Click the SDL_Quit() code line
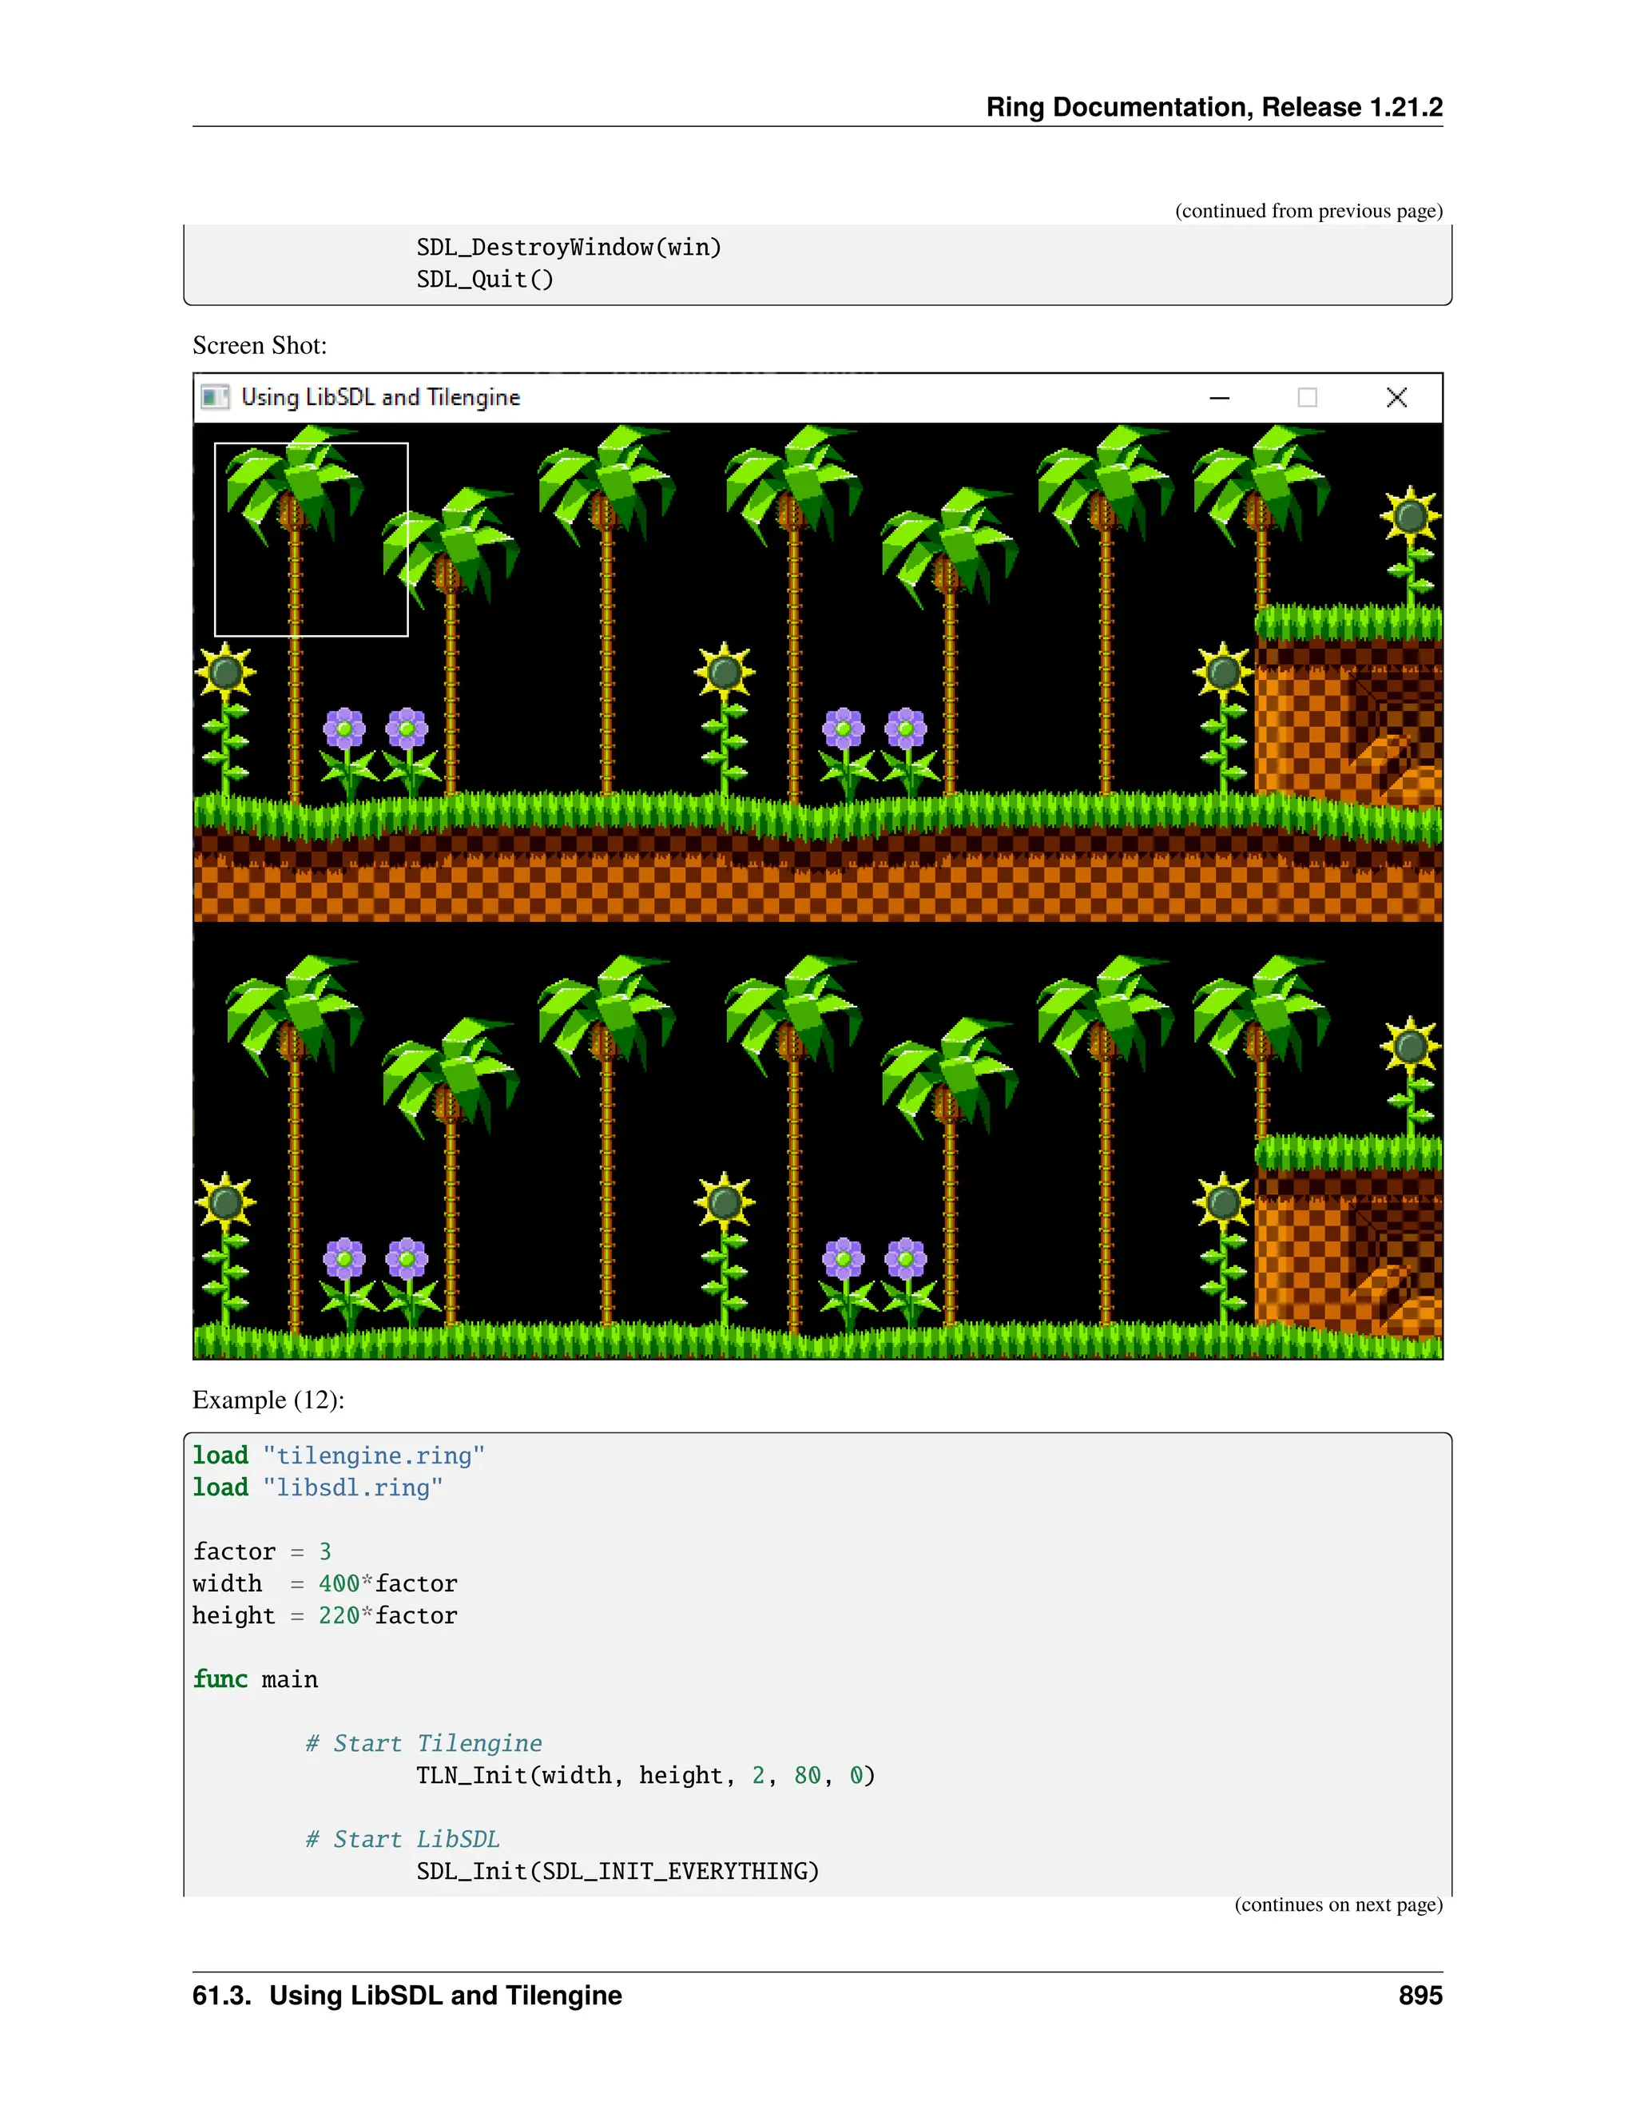Screen dimensions: 1636x2117 tap(485, 280)
